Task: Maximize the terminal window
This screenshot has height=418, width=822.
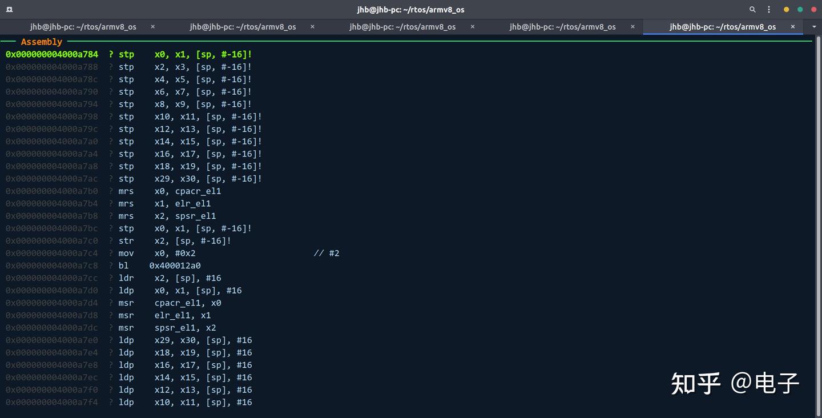Action: tap(800, 10)
